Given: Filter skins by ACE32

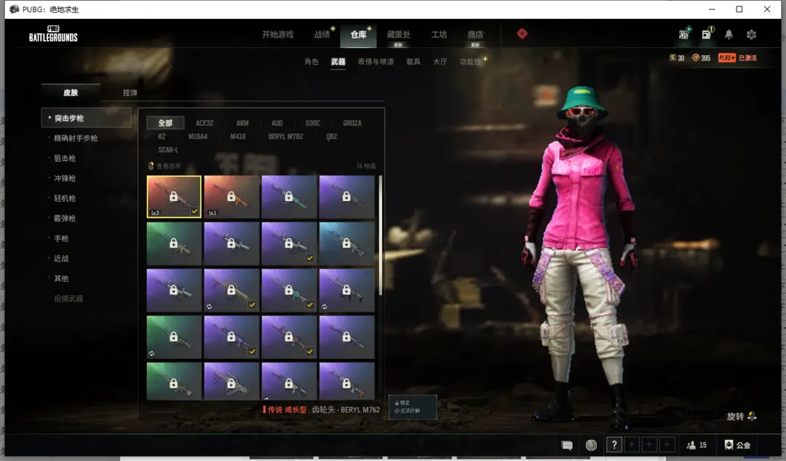Looking at the screenshot, I should (205, 123).
